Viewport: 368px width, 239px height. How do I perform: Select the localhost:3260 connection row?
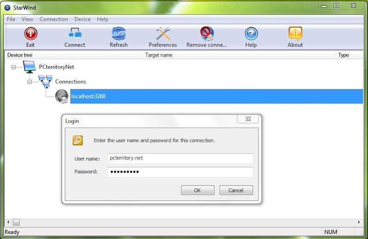point(217,96)
